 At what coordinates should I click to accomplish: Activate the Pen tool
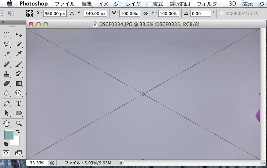[x=7, y=104]
